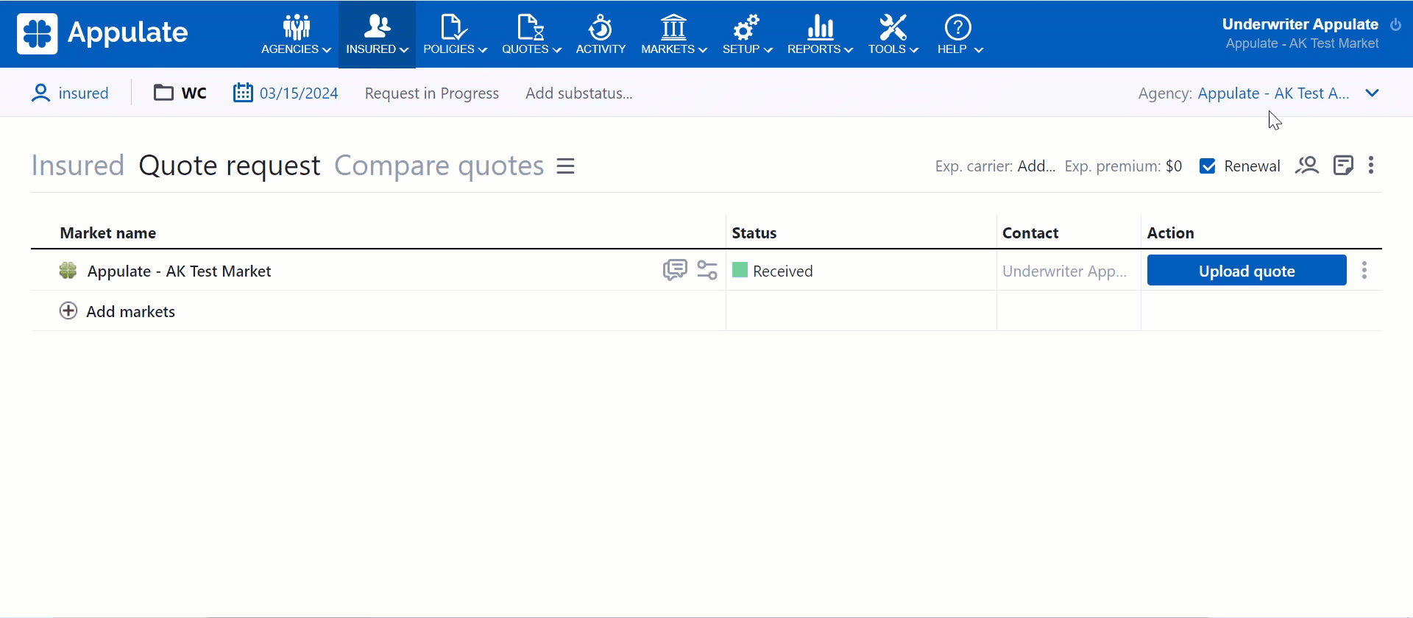1413x618 pixels.
Task: Switch to the Compare quotes tab
Action: [x=439, y=166]
